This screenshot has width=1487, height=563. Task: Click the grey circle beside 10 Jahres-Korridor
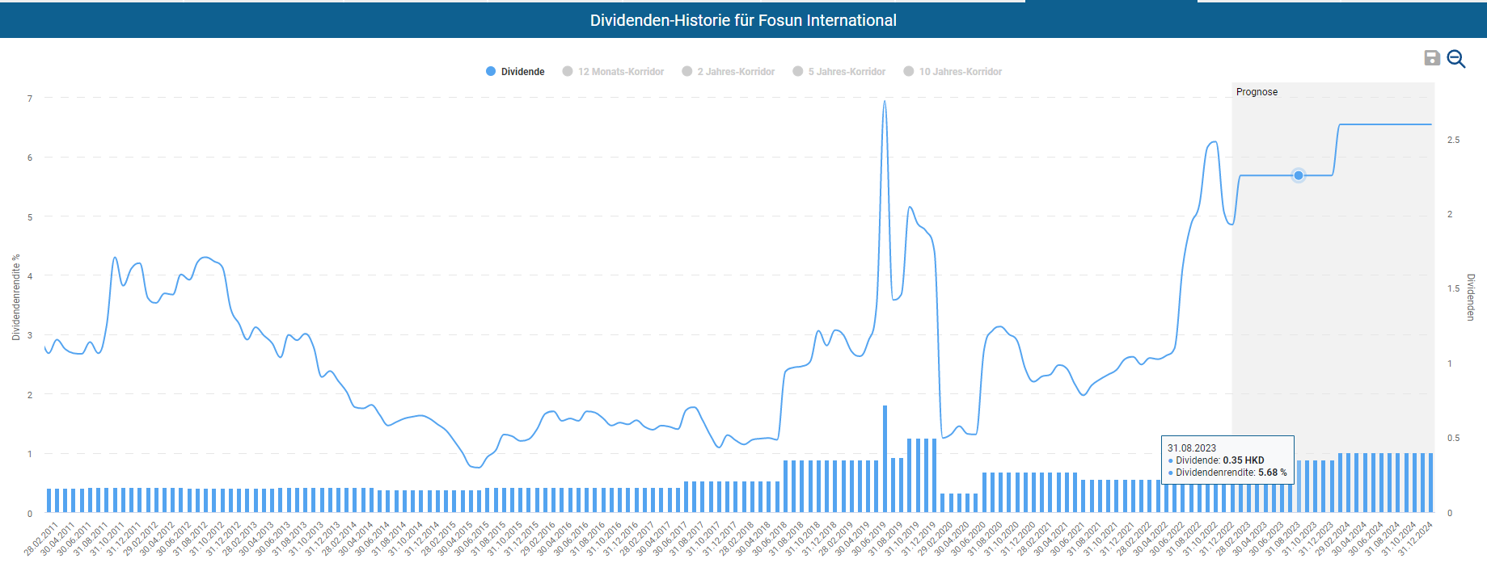[908, 72]
